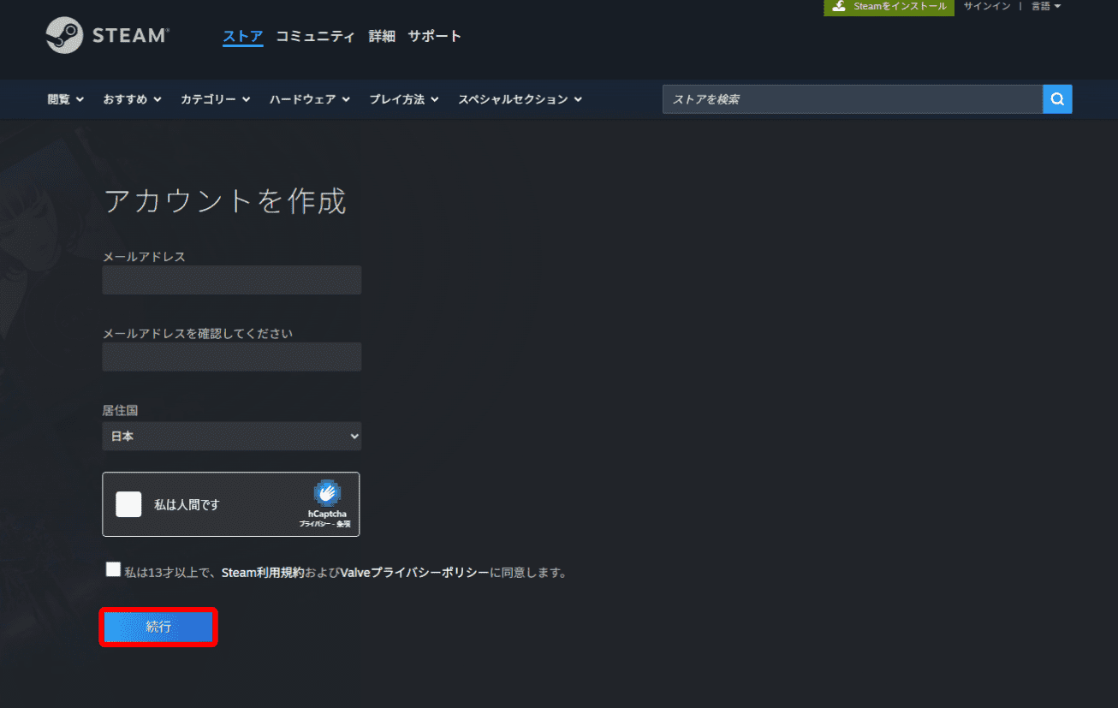Click the Steam logo icon

pos(63,35)
